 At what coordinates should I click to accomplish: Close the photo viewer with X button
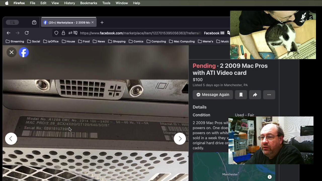12,52
